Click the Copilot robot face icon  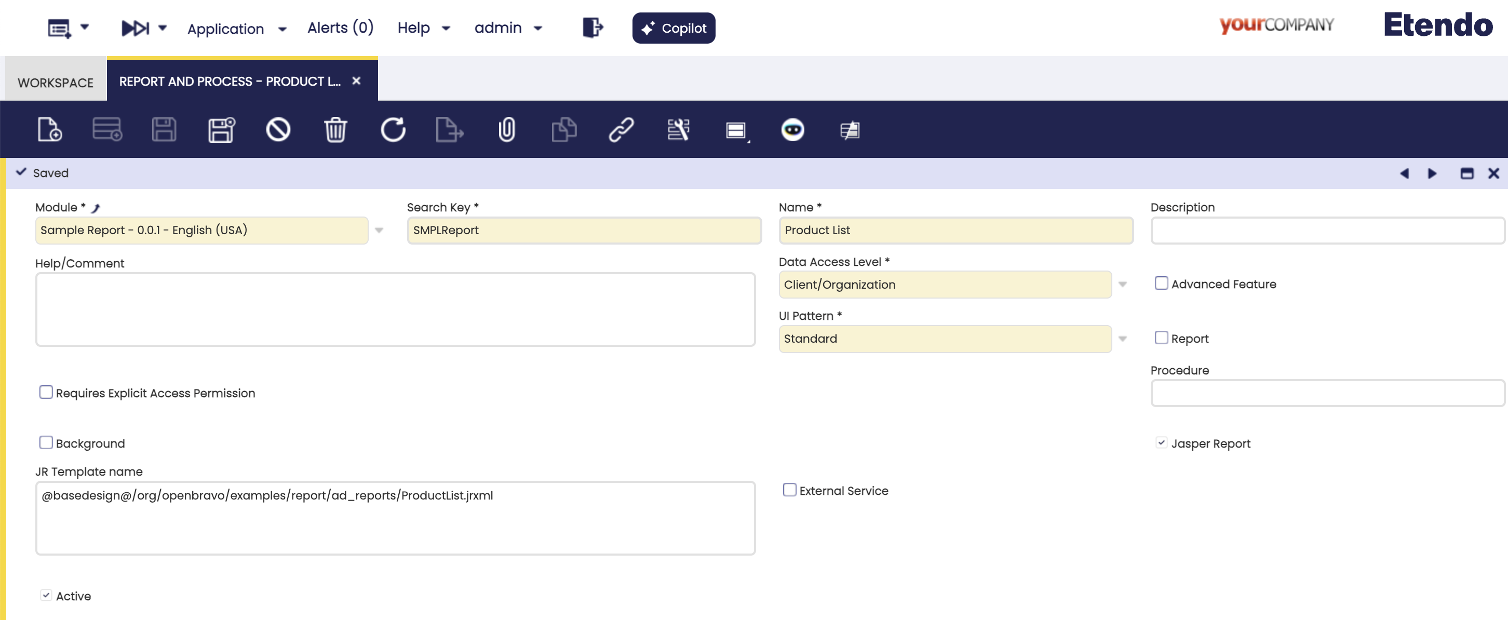pyautogui.click(x=792, y=129)
